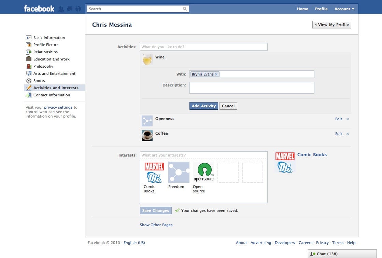The image size is (382, 258).
Task: Click View My Profile button
Action: (x=332, y=25)
